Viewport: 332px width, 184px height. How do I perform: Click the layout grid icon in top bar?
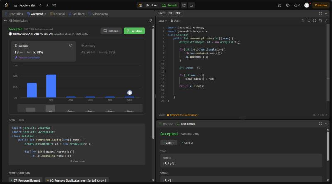pos(279,5)
